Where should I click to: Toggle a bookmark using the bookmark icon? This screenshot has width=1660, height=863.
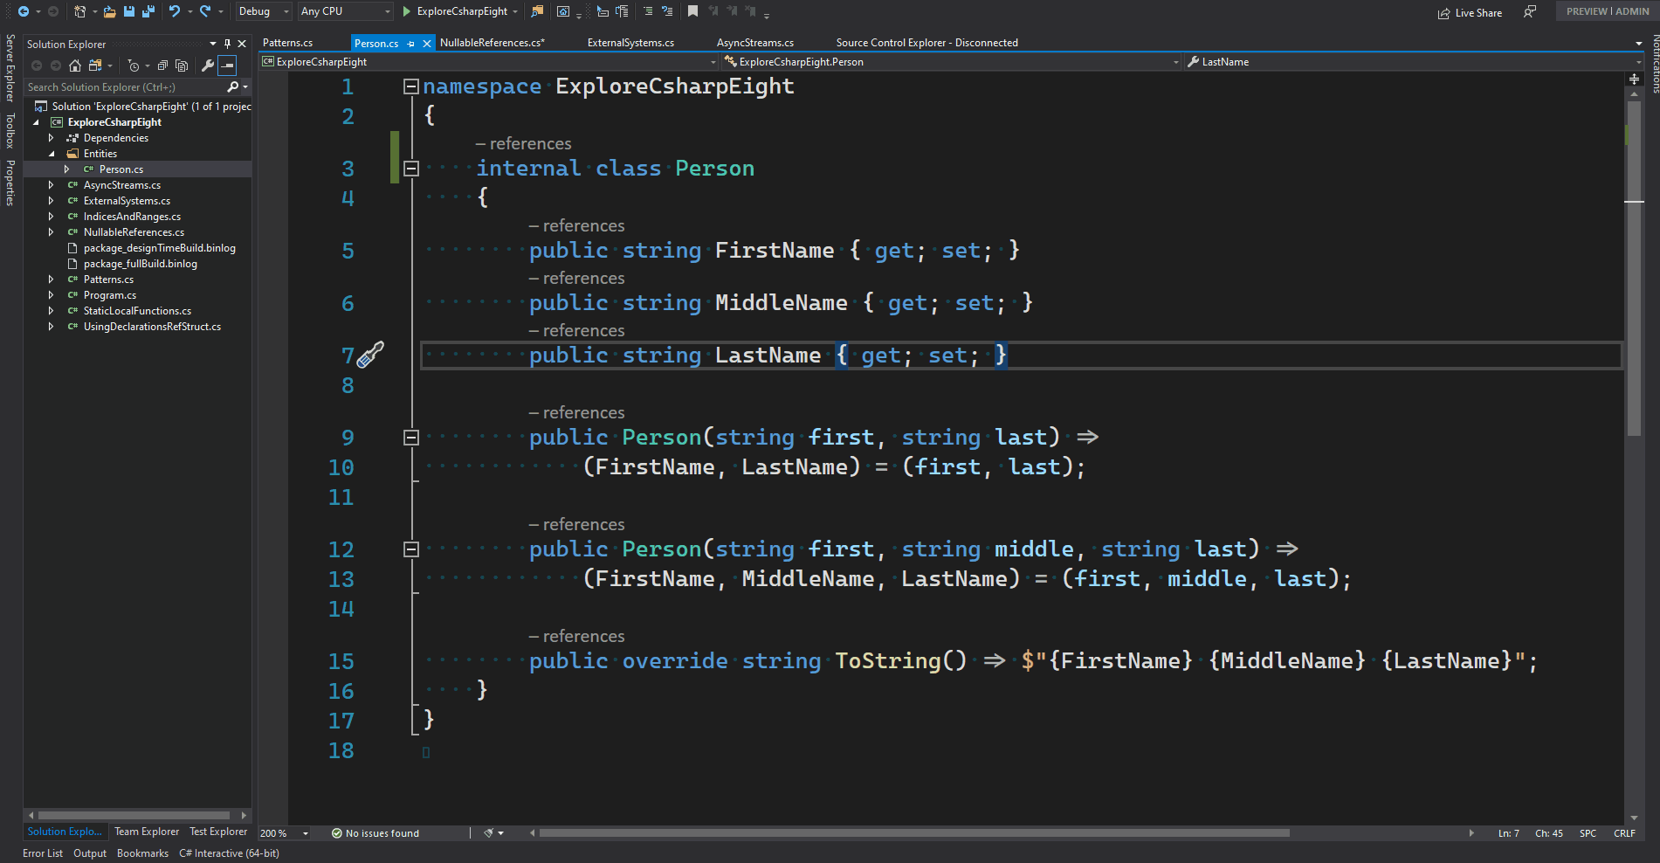692,11
